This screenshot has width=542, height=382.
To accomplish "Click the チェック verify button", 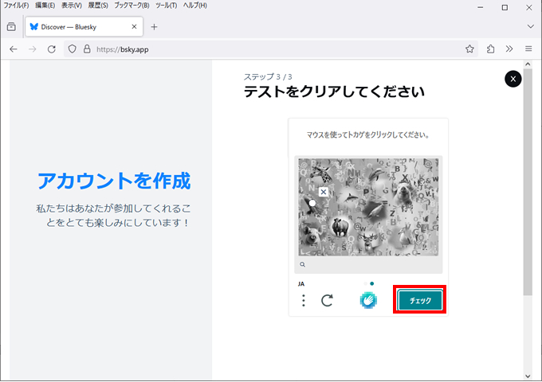I will [x=420, y=300].
